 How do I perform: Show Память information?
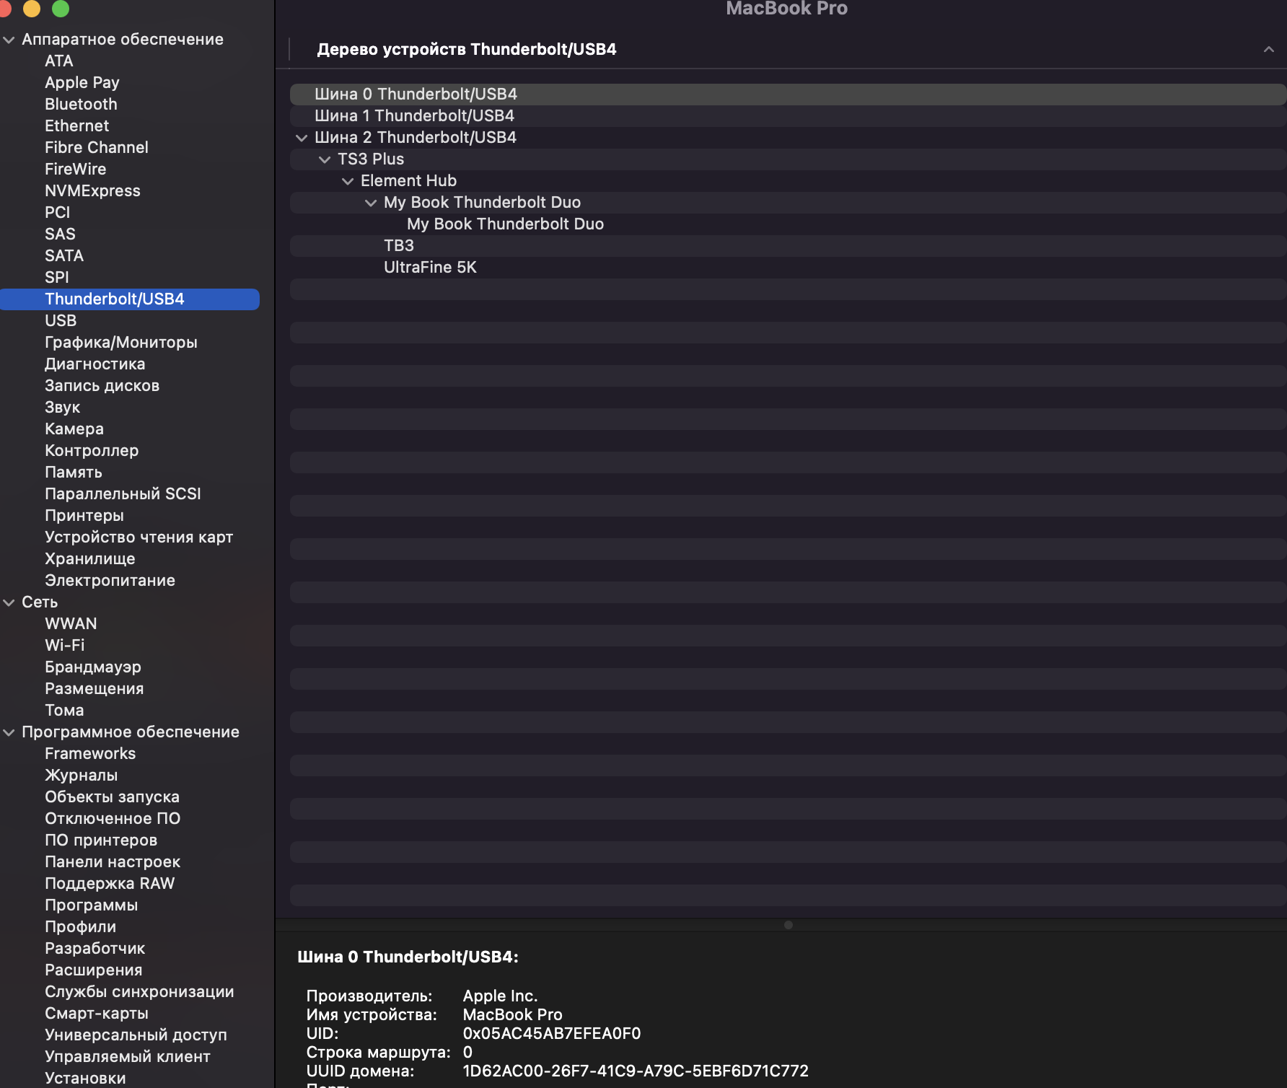(x=74, y=473)
